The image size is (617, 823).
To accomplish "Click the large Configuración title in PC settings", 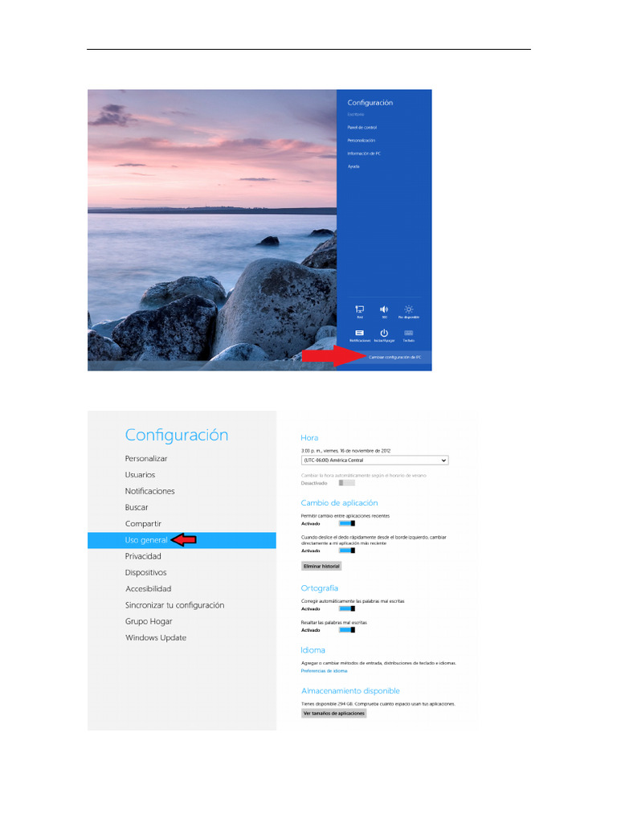I will (176, 435).
